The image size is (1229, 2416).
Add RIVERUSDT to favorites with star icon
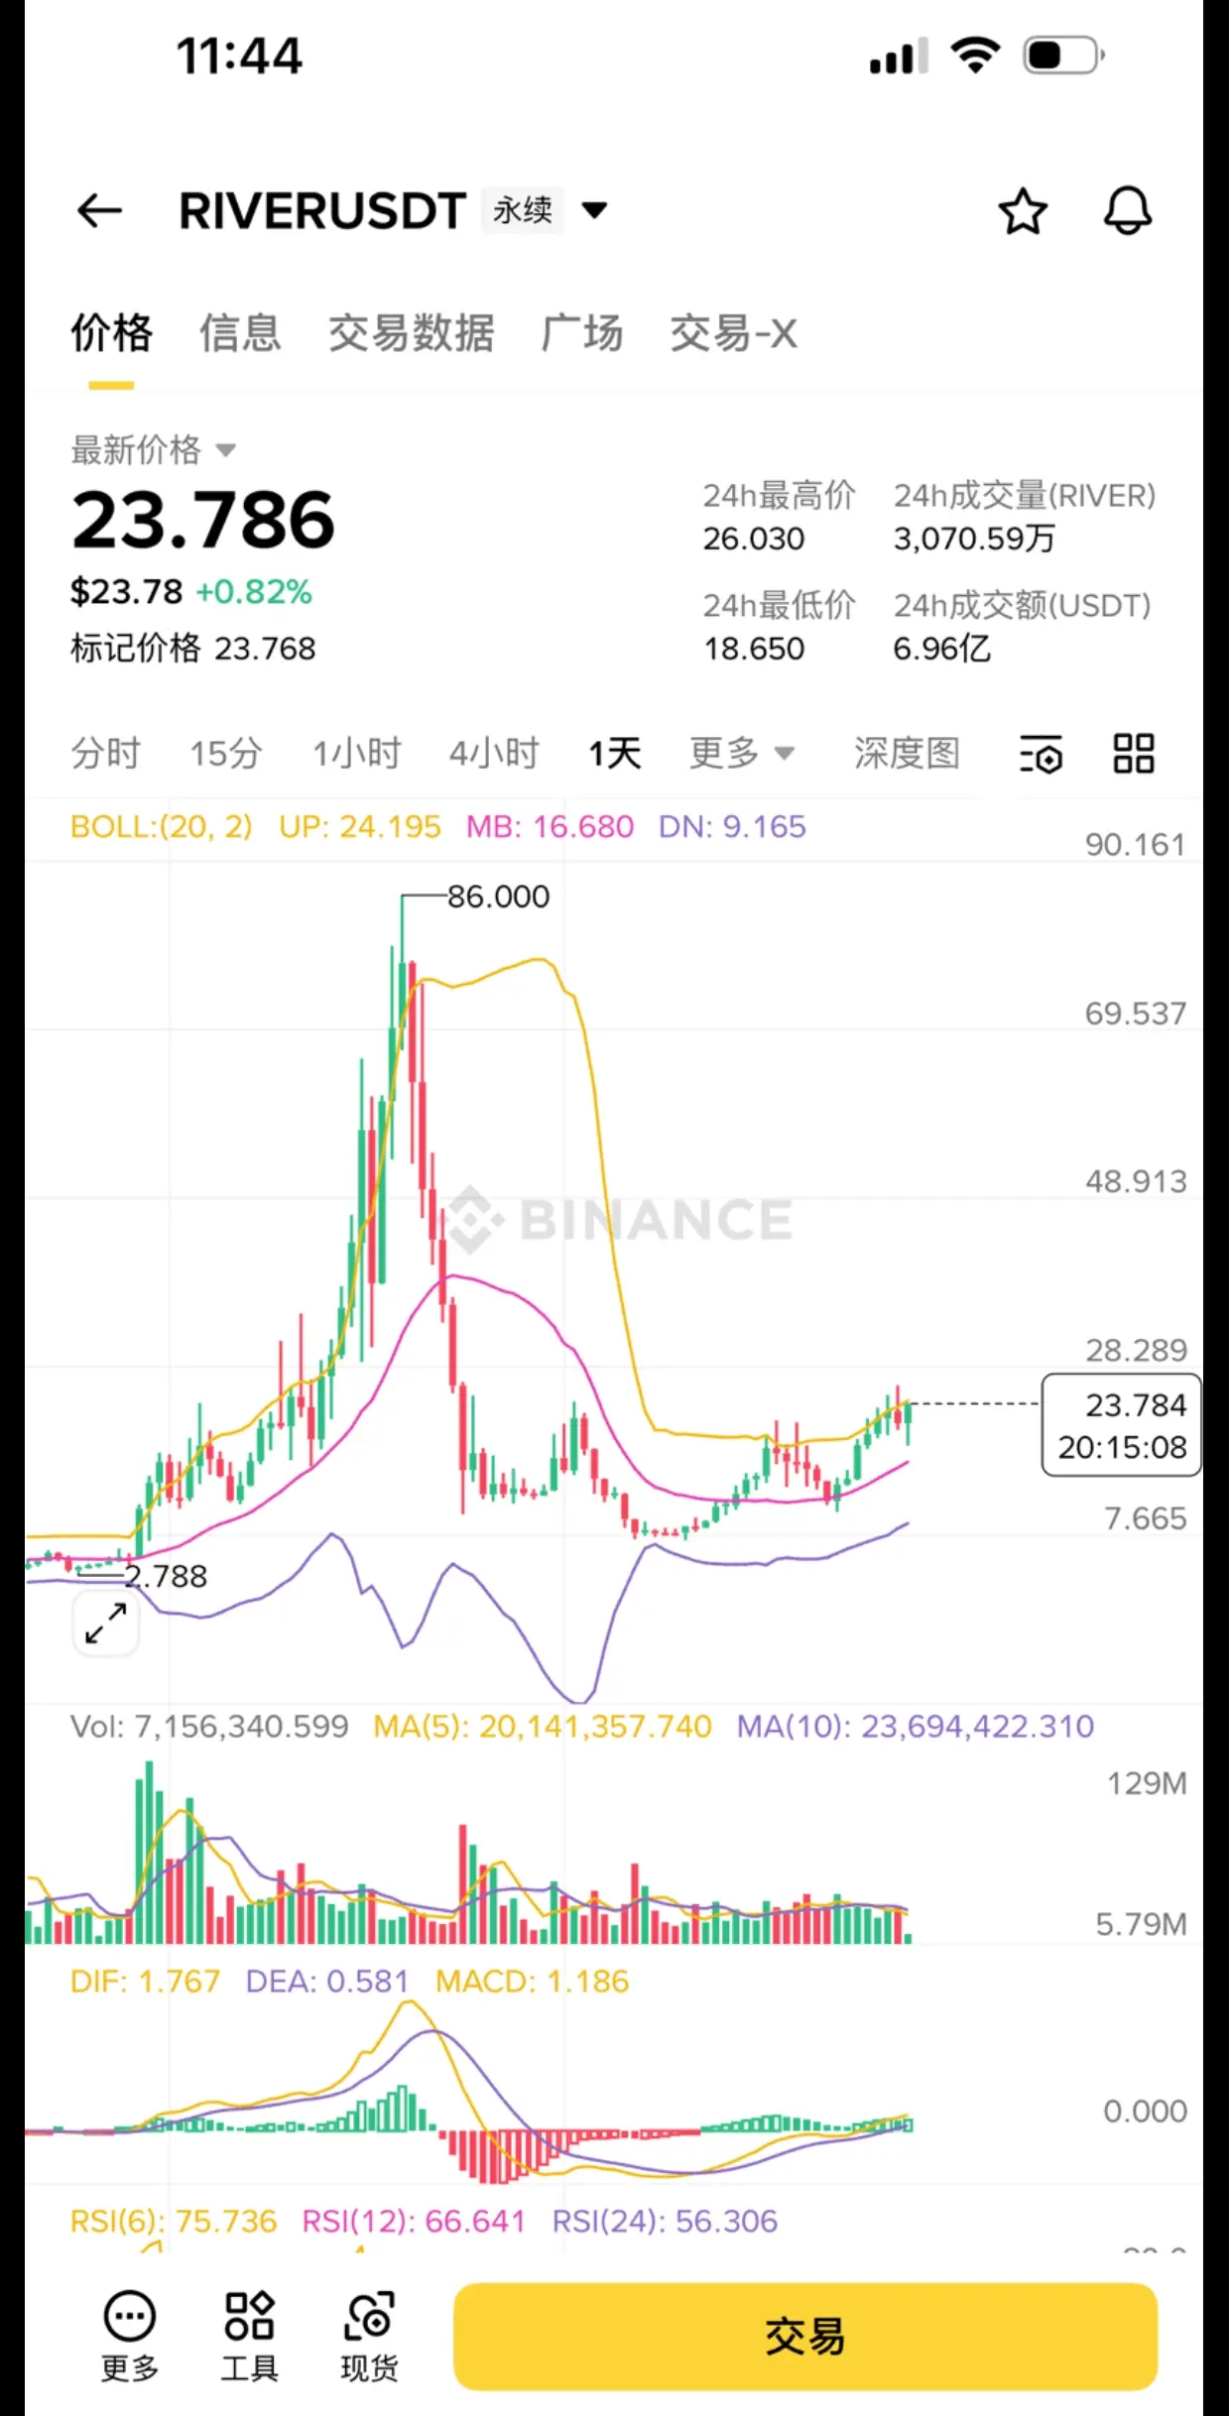click(x=1022, y=210)
